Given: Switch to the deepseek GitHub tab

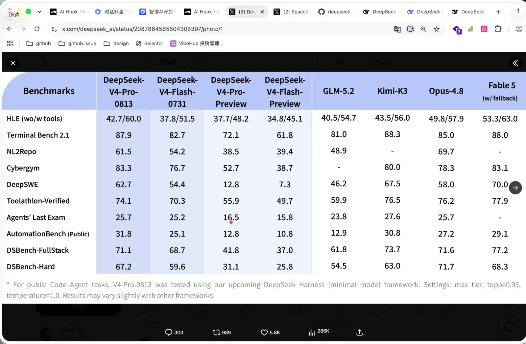Looking at the screenshot, I should [336, 12].
